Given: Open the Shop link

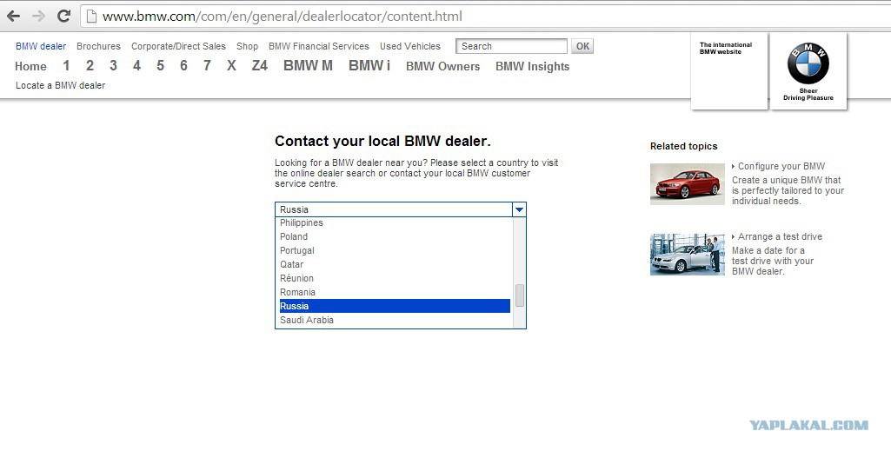Looking at the screenshot, I should pos(247,47).
